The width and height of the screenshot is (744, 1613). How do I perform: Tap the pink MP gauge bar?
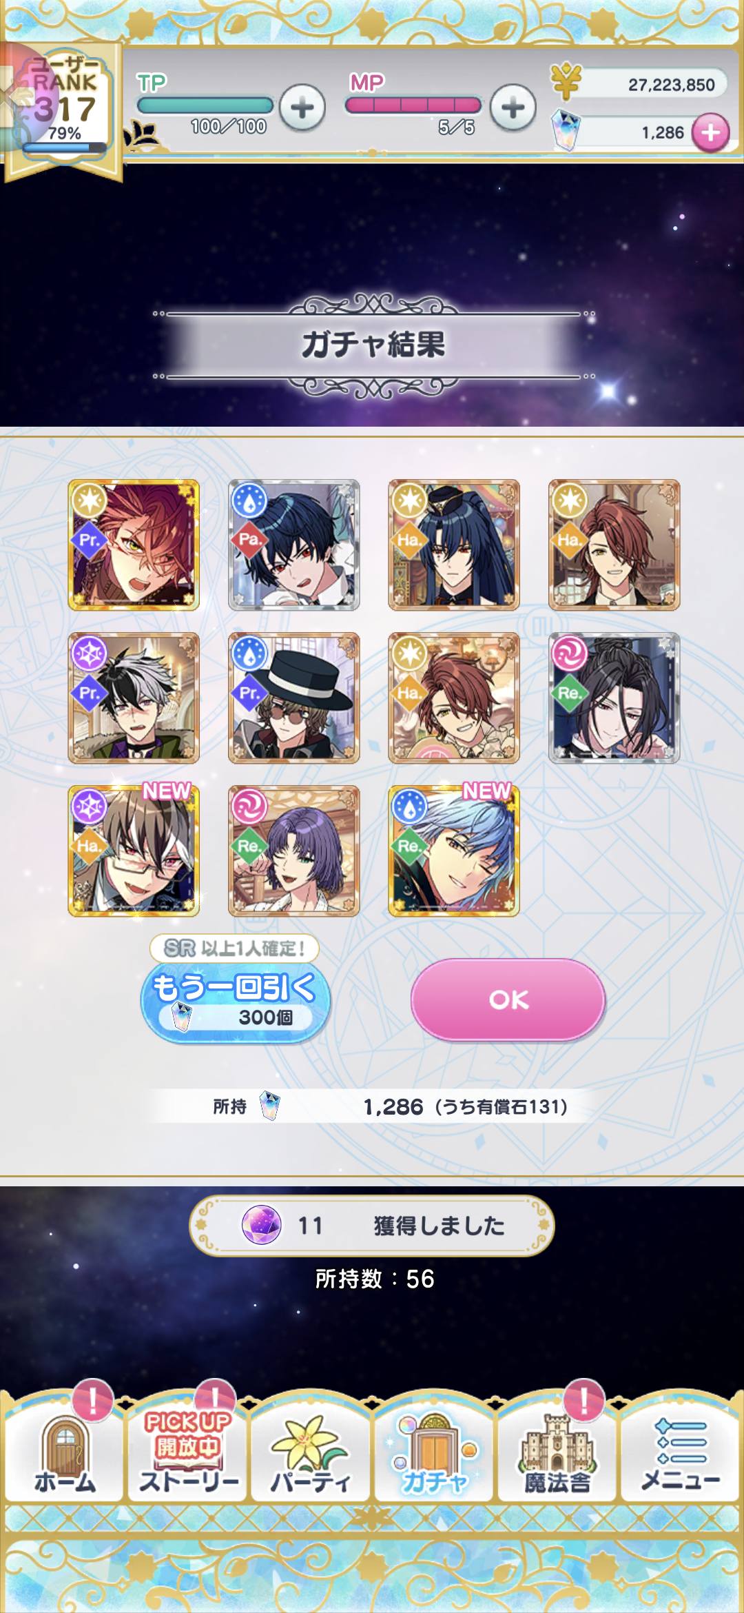413,105
